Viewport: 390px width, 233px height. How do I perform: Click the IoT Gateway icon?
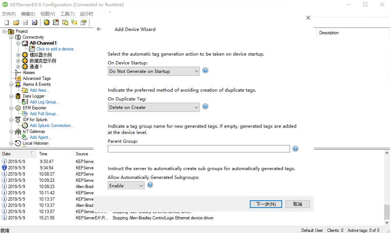(18, 131)
